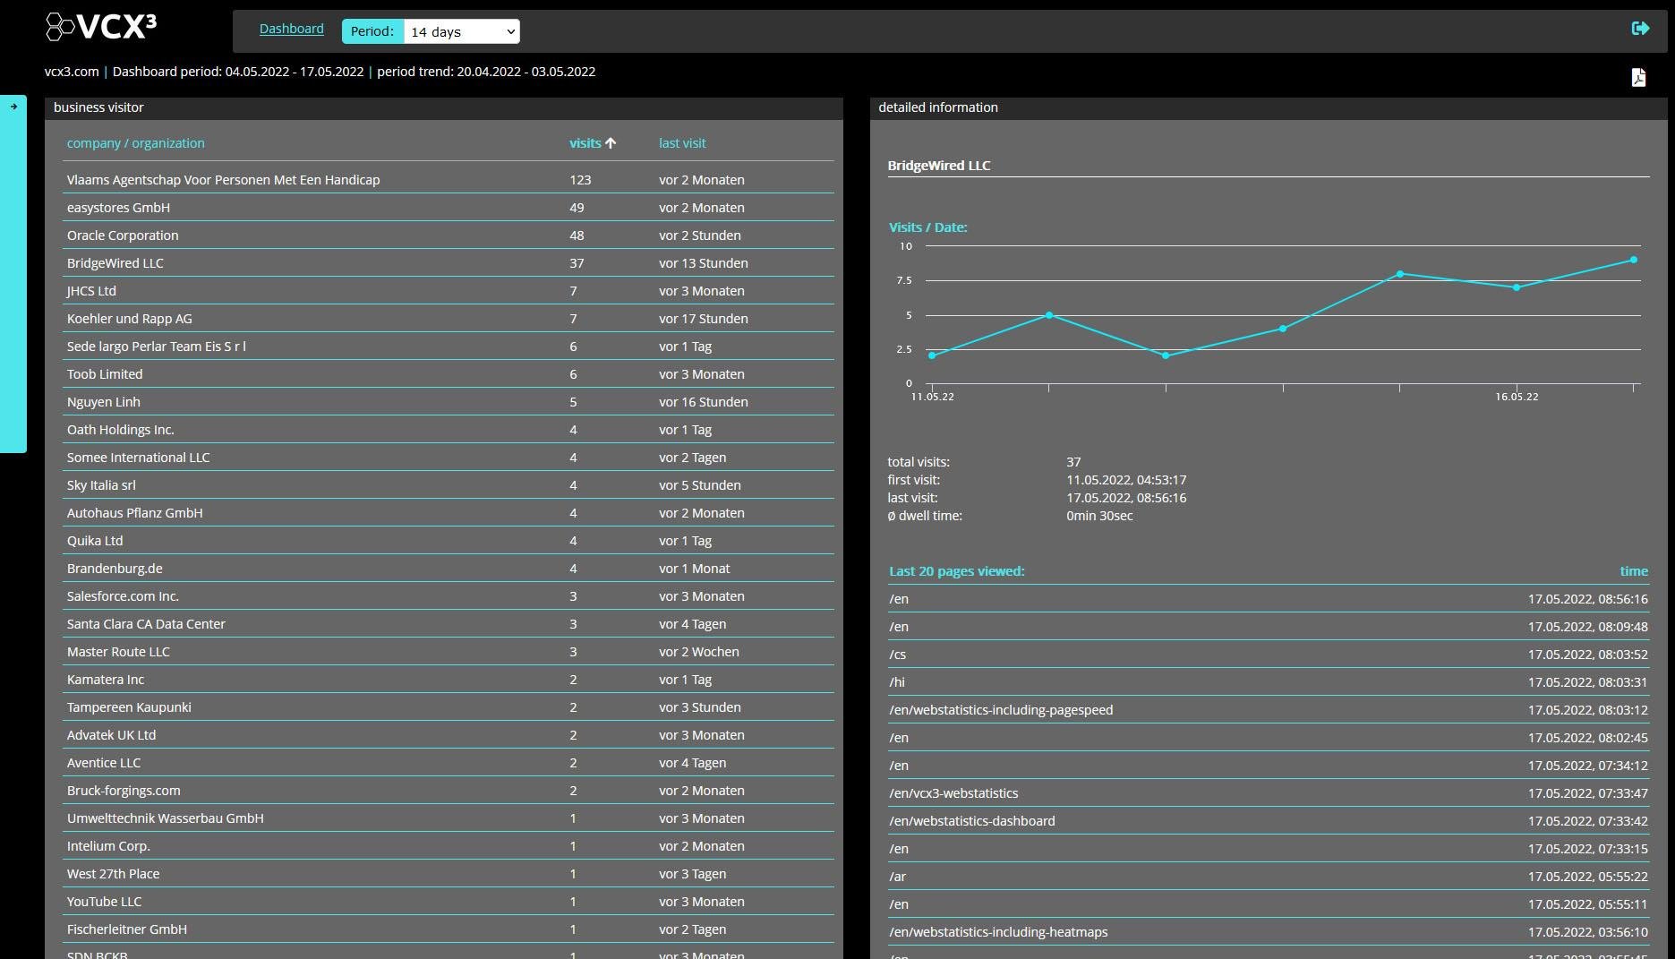Select Oath Holdings Inc. row
The height and width of the screenshot is (959, 1675).
click(448, 430)
